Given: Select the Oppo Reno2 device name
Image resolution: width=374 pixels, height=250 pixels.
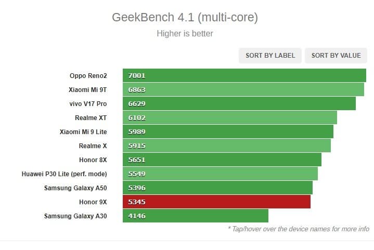Looking at the screenshot, I should click(x=88, y=76).
